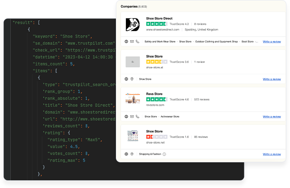Screen dimensions: 290x188
Task: Click the Shoe Store tag in Revs Store card
Action: tap(151, 117)
